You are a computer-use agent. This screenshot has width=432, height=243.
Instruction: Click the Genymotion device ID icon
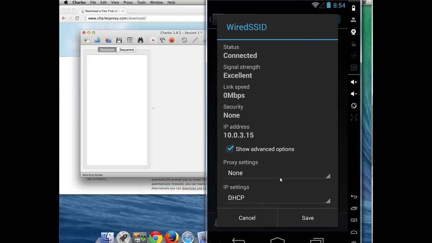tap(354, 67)
